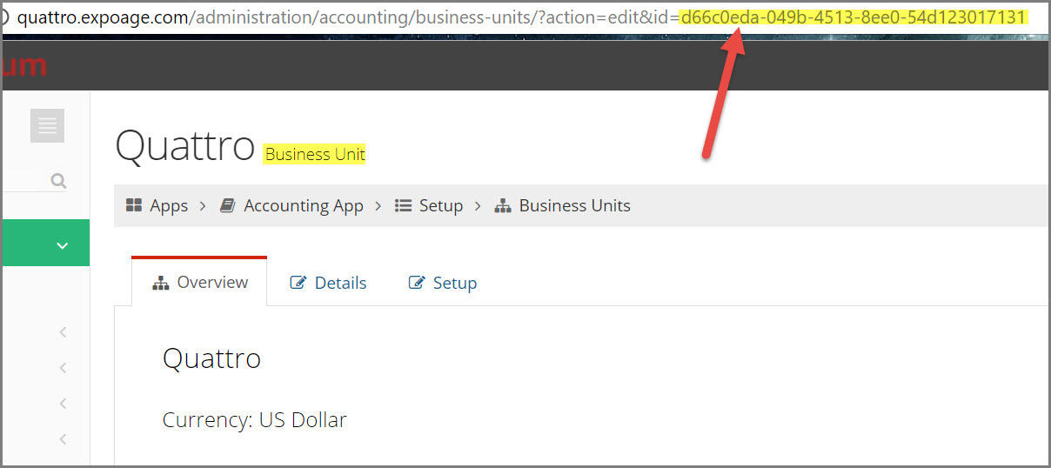This screenshot has height=468, width=1051.
Task: Expand the green sidebar dropdown chevron
Action: tap(63, 245)
